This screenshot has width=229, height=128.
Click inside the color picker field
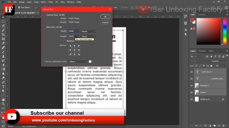click(208, 31)
